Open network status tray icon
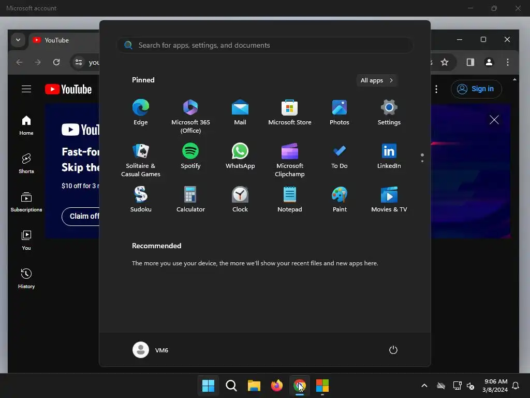This screenshot has width=530, height=398. [457, 386]
